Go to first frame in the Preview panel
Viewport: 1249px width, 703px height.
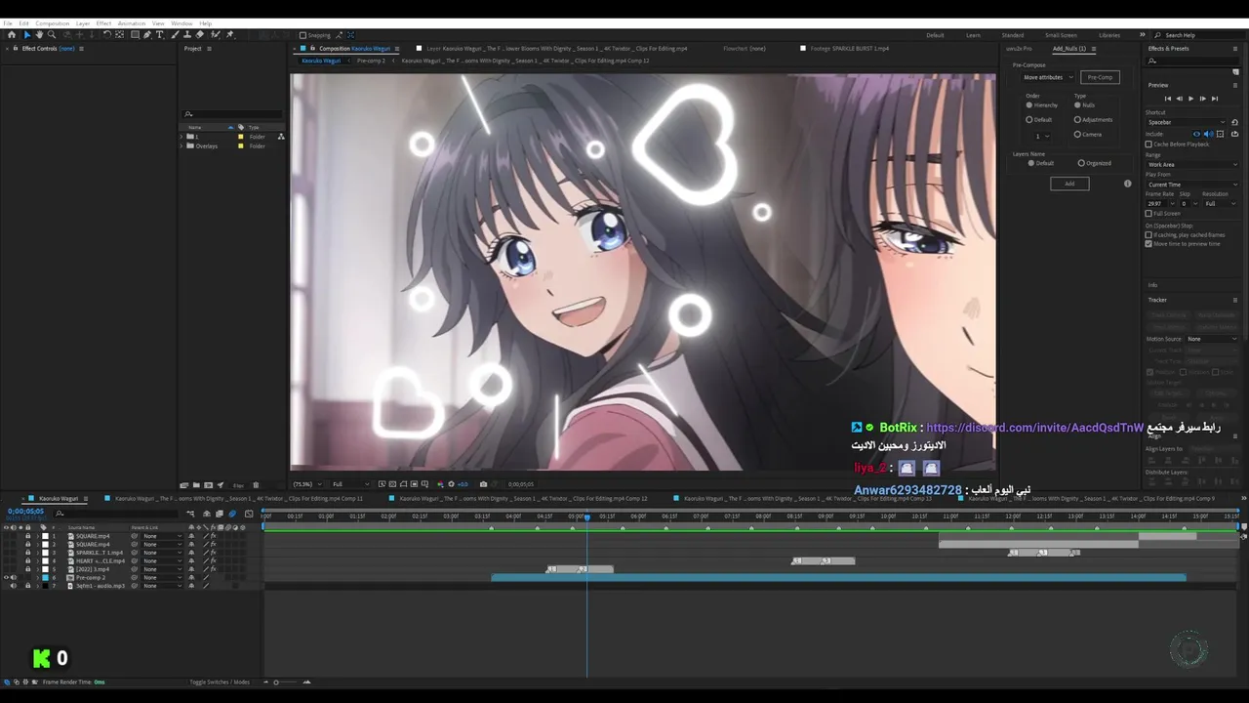[x=1168, y=99]
